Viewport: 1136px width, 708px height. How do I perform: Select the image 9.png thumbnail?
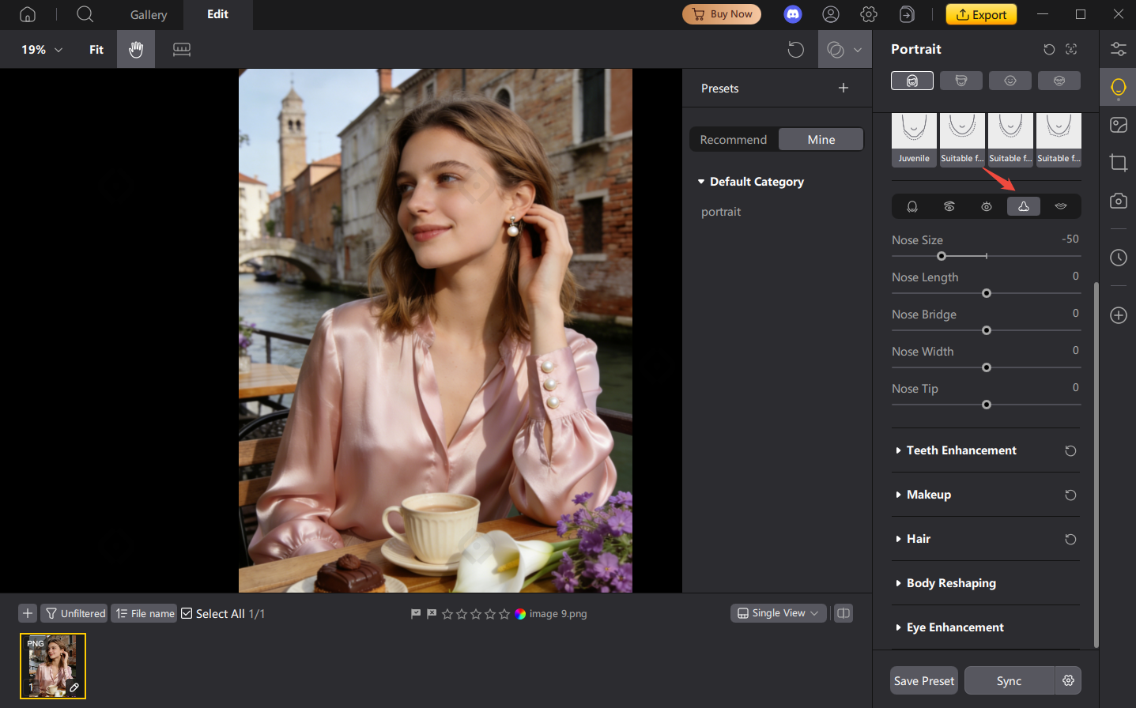click(53, 665)
